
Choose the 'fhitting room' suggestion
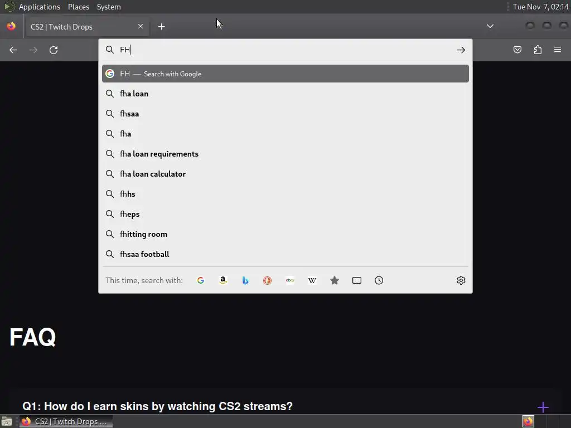pos(285,234)
